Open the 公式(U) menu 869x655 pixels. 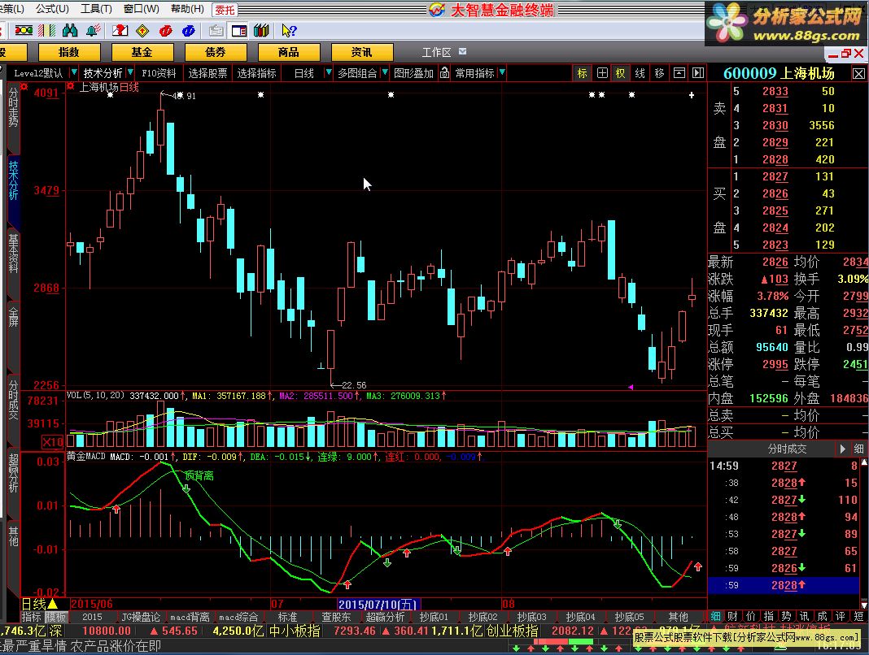click(52, 9)
